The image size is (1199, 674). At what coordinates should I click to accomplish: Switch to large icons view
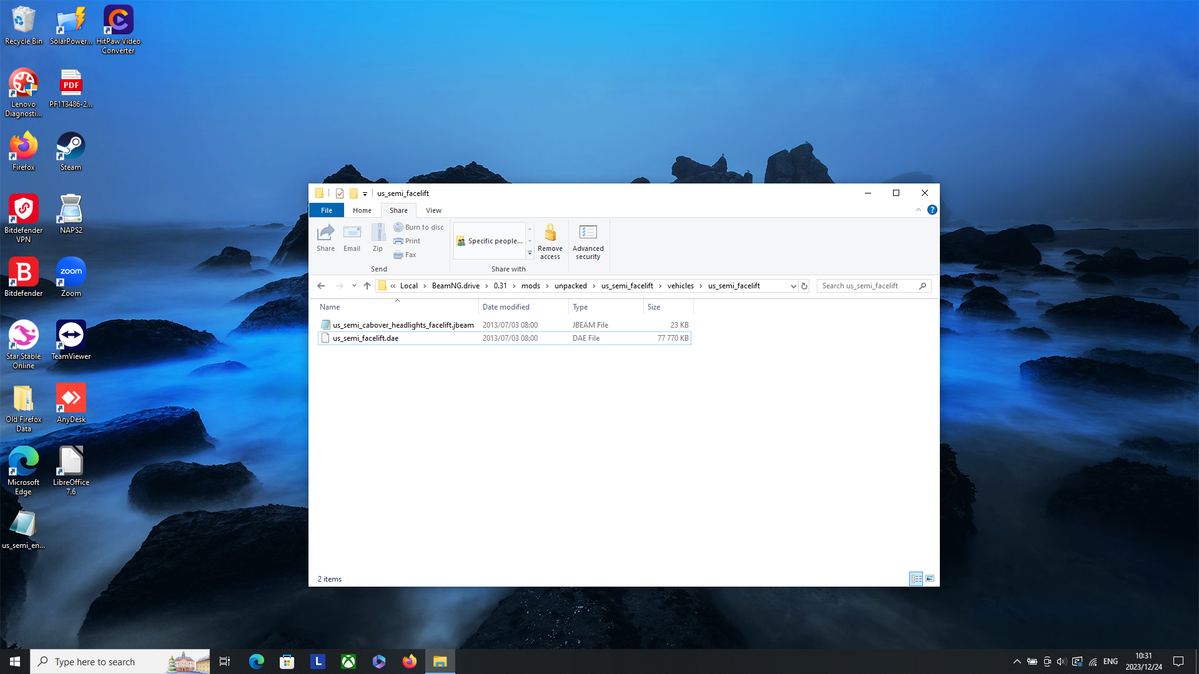pos(930,579)
